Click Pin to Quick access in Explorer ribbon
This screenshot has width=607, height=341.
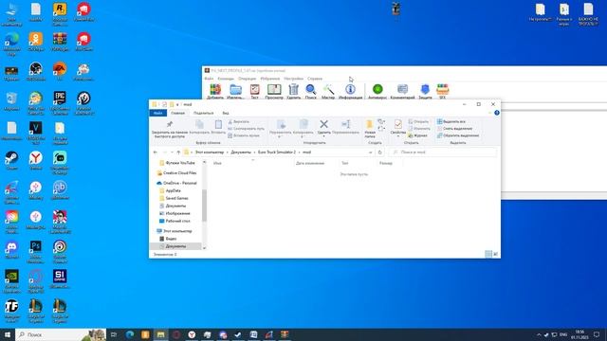[x=170, y=129]
